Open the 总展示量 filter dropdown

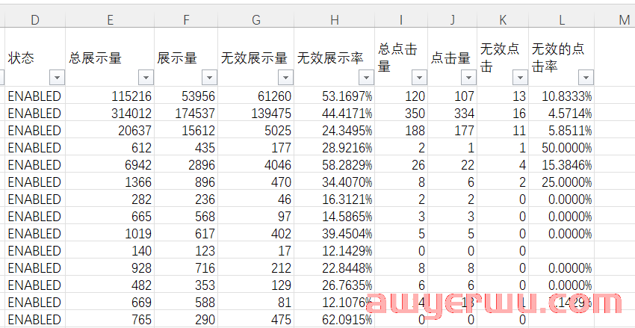pyautogui.click(x=146, y=78)
